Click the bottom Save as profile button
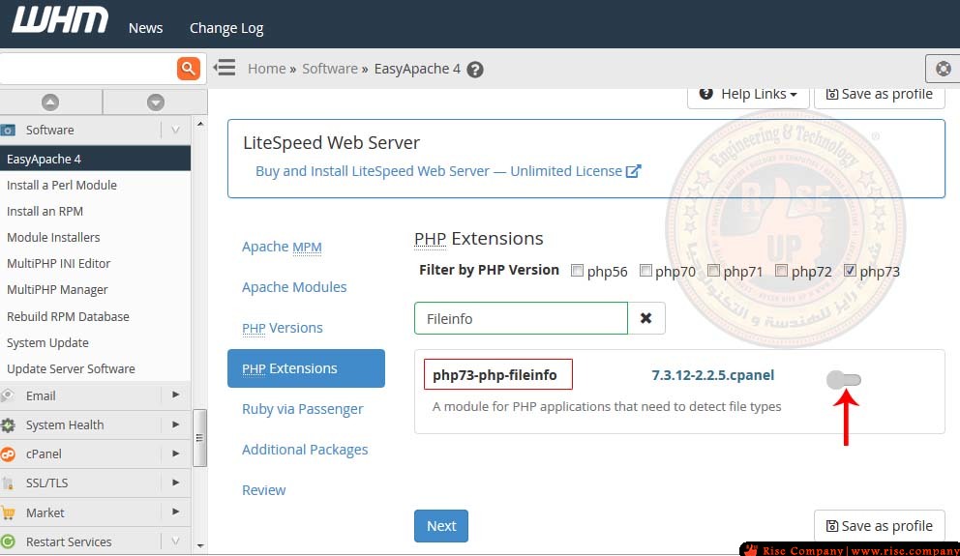Screen dimensions: 960x556 coord(880,526)
